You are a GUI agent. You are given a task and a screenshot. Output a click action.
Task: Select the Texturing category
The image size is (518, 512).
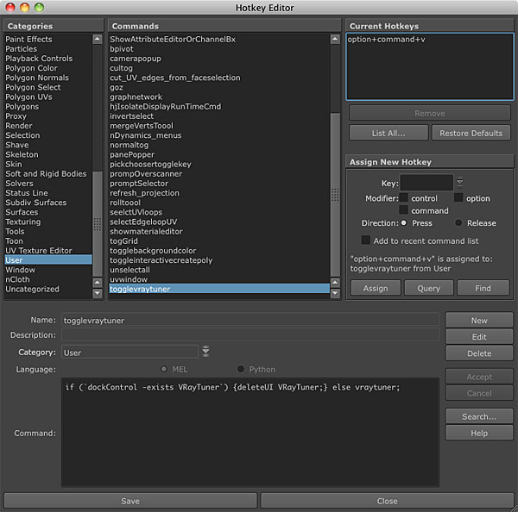pos(48,222)
